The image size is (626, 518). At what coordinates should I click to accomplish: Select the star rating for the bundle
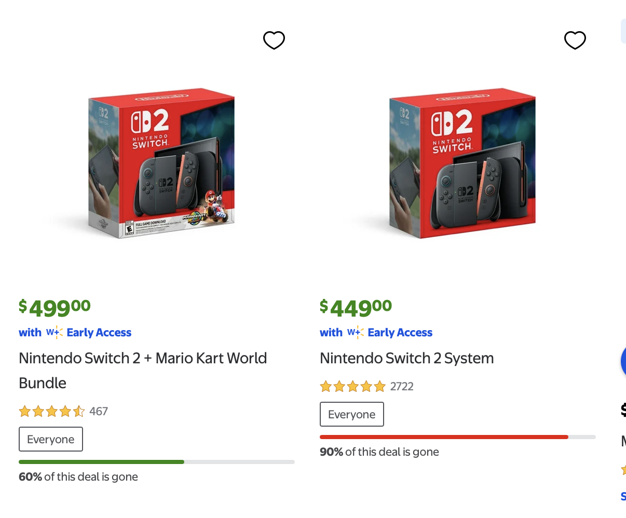click(51, 411)
